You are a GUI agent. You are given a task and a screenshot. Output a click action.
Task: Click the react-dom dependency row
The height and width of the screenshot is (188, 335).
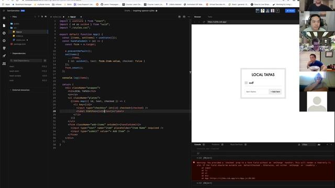coord(28,71)
